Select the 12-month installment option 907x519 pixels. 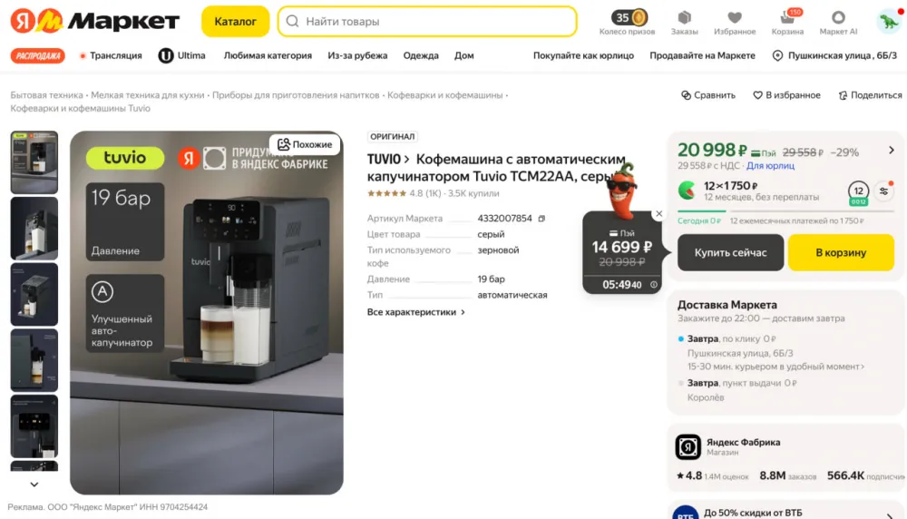coord(858,191)
